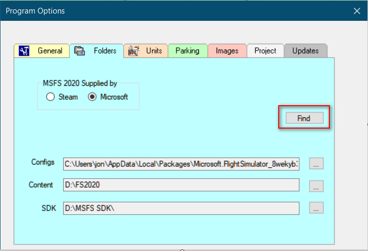
Task: Select the Folders tab
Action: 97,51
